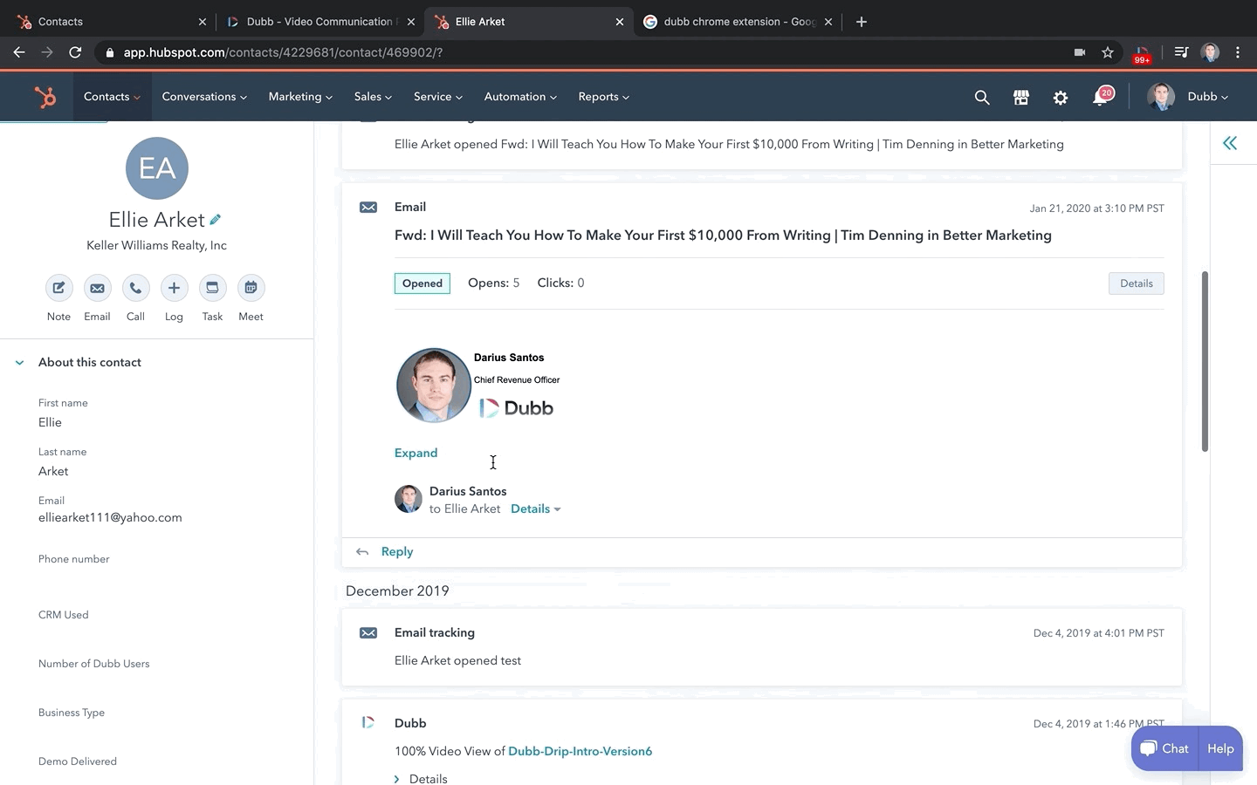Create a Task for this contact

click(212, 288)
